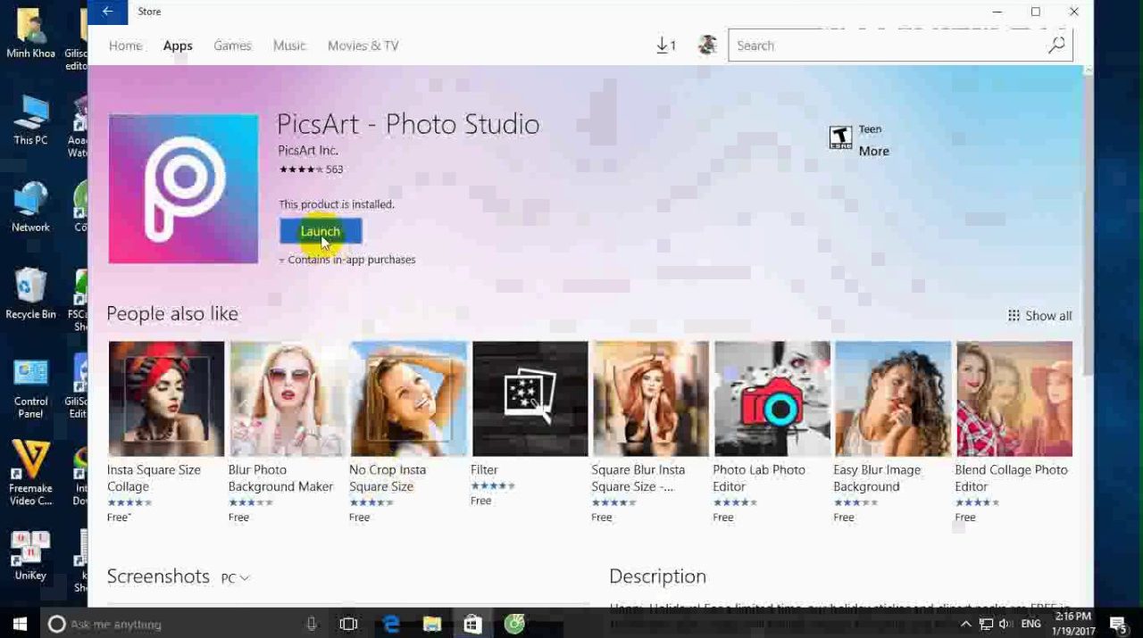1143x638 pixels.
Task: Click the PicsArt app logo
Action: [183, 189]
